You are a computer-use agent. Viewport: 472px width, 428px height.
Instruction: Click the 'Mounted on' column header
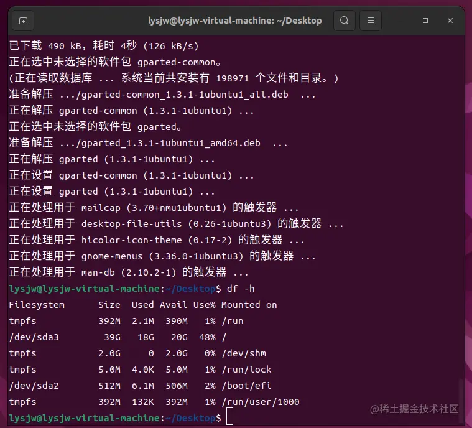pyautogui.click(x=249, y=305)
